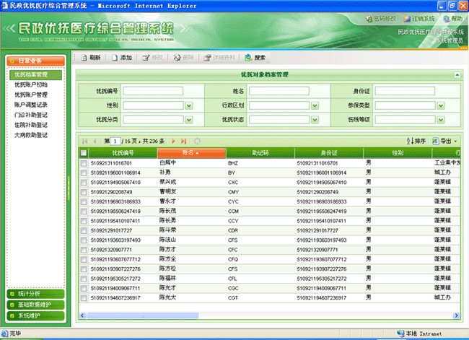Screen dimensions: 469x340
Task: Open 优抚账户管理 menu item
Action: (x=31, y=95)
